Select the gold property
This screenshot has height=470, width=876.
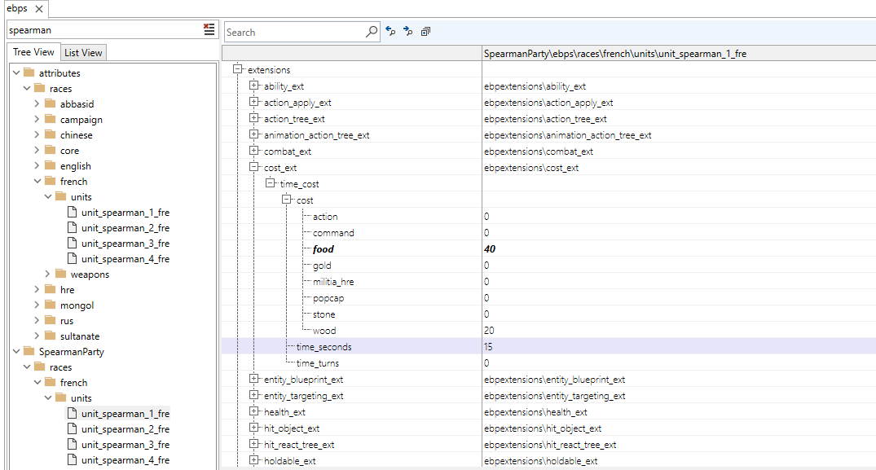[x=322, y=266]
